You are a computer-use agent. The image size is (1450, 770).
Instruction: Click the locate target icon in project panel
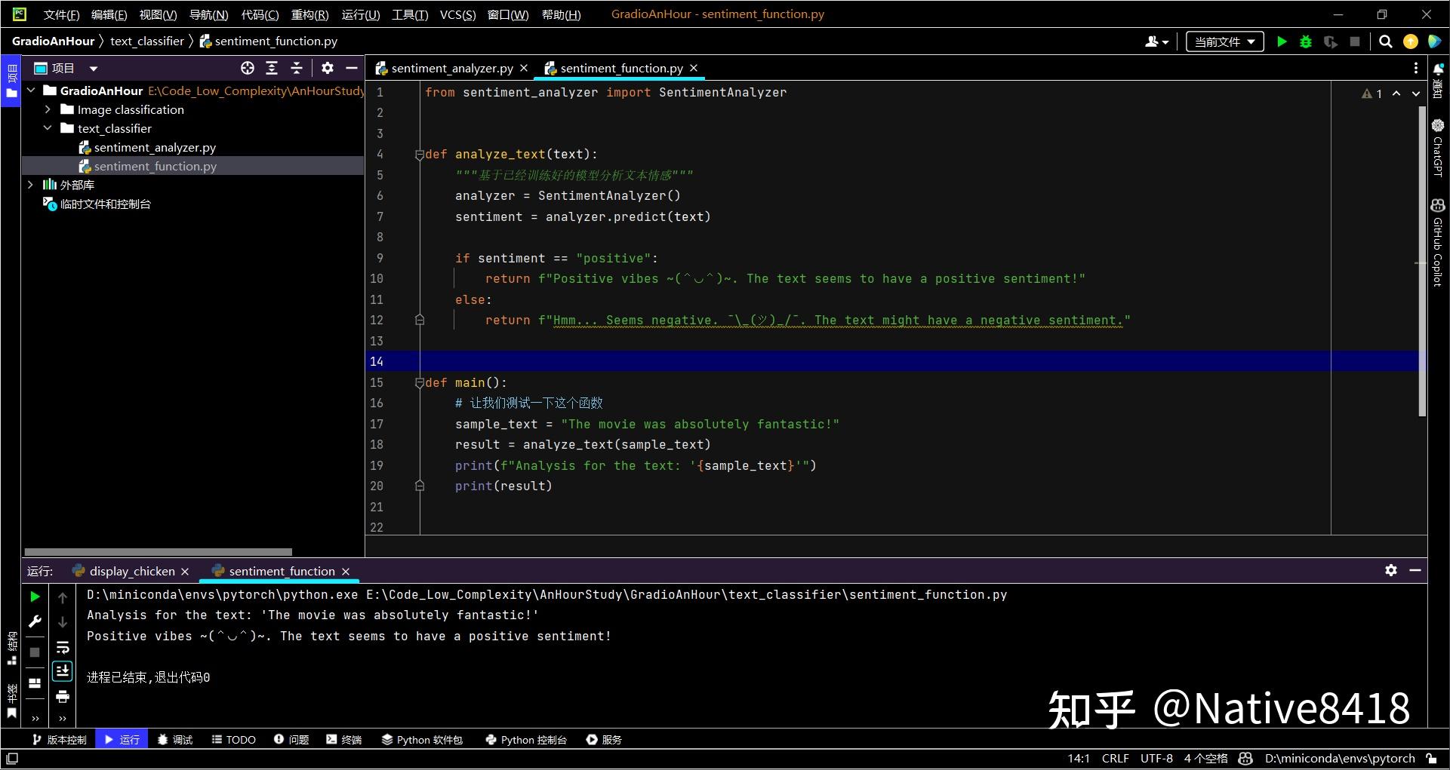248,69
